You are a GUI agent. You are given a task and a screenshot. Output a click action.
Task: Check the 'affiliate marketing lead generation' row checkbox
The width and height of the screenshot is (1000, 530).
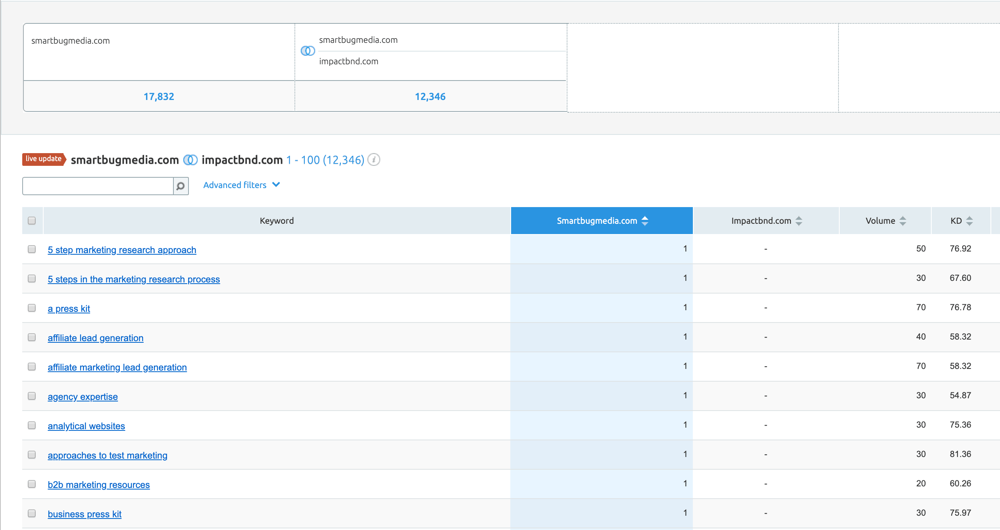32,367
